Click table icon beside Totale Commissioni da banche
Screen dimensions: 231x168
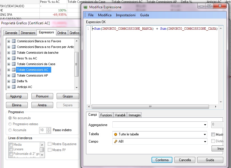[13, 53]
